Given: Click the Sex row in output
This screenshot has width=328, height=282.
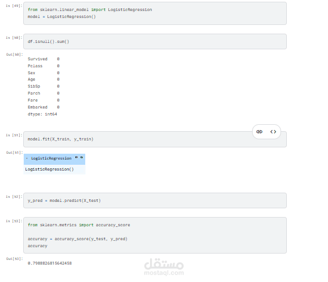Looking at the screenshot, I should (x=43, y=73).
